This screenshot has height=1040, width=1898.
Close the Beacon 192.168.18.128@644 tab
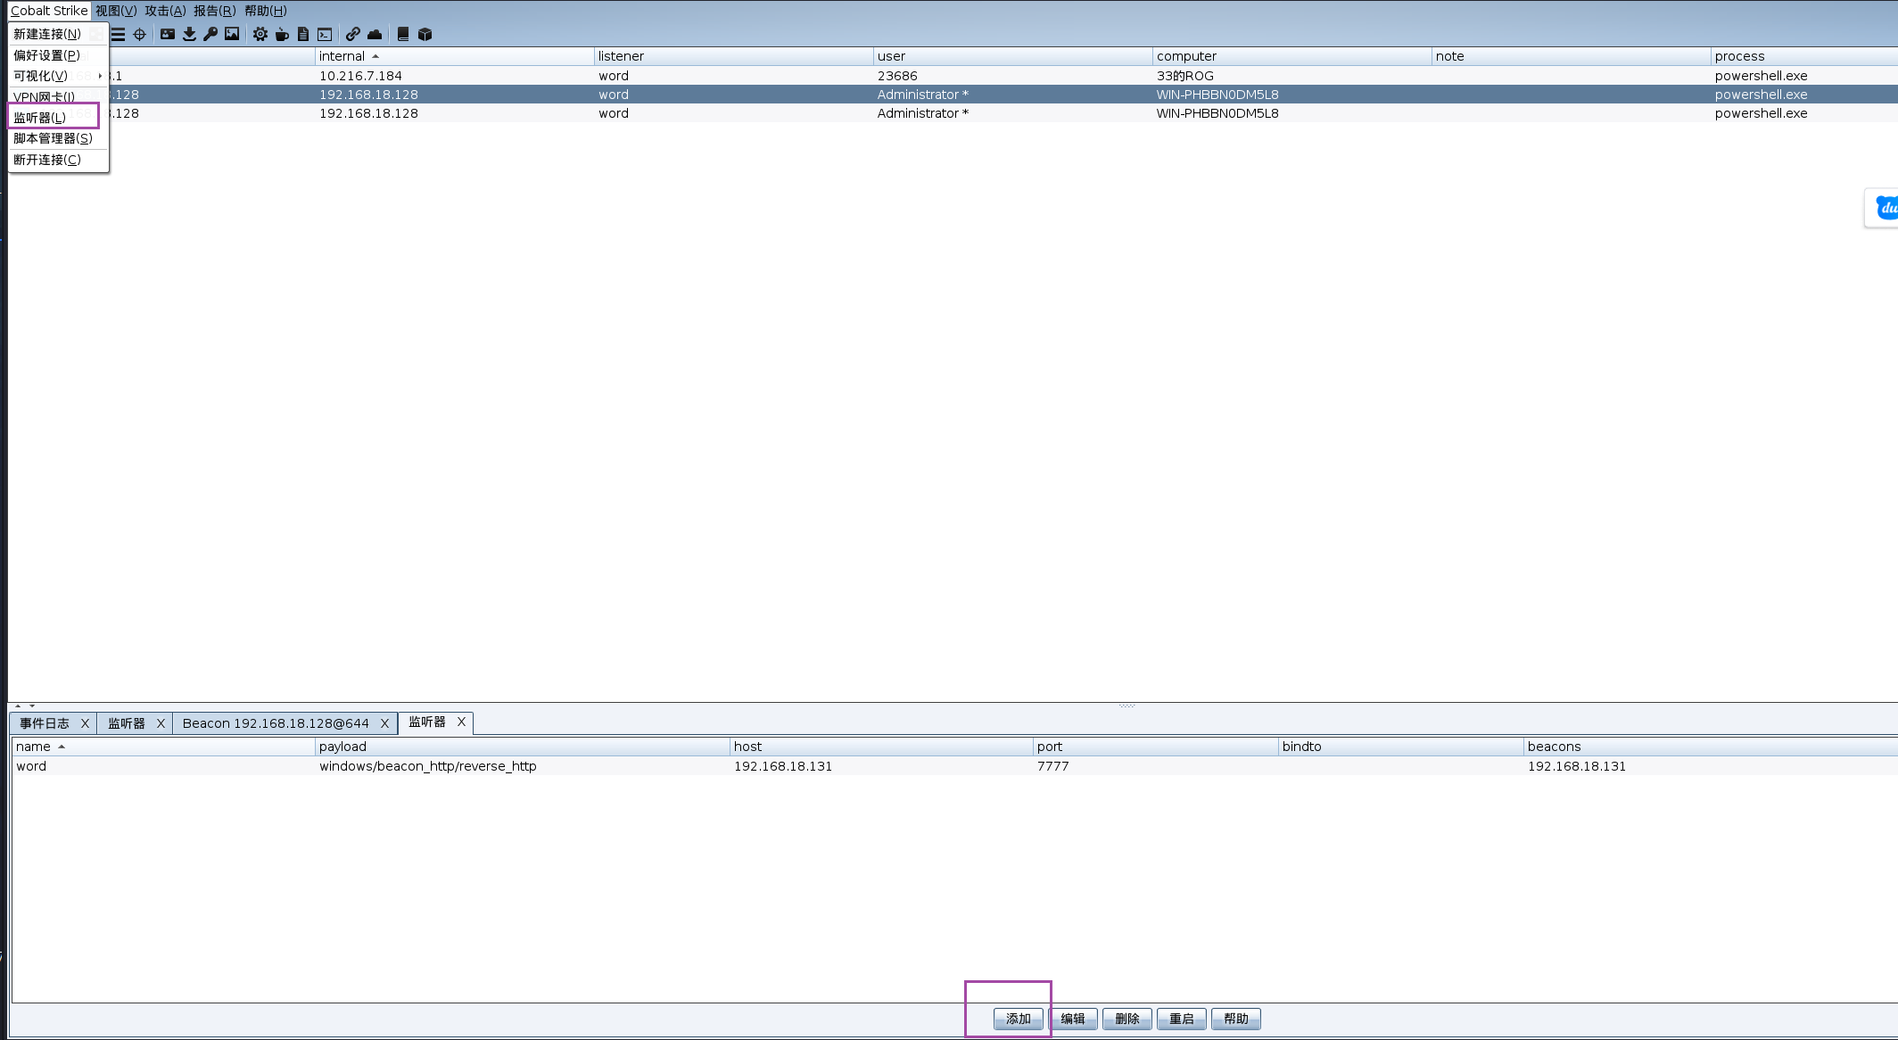coord(384,723)
